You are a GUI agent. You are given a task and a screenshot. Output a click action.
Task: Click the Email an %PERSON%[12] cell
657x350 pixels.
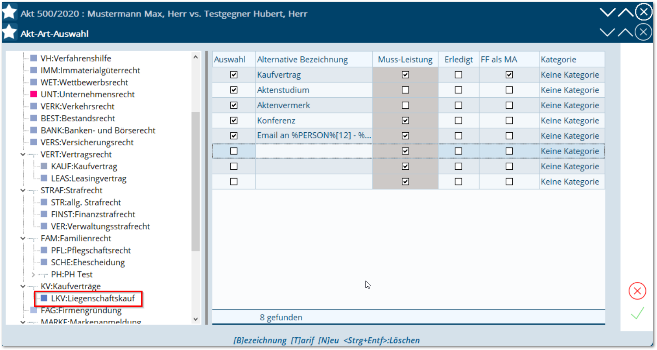314,136
